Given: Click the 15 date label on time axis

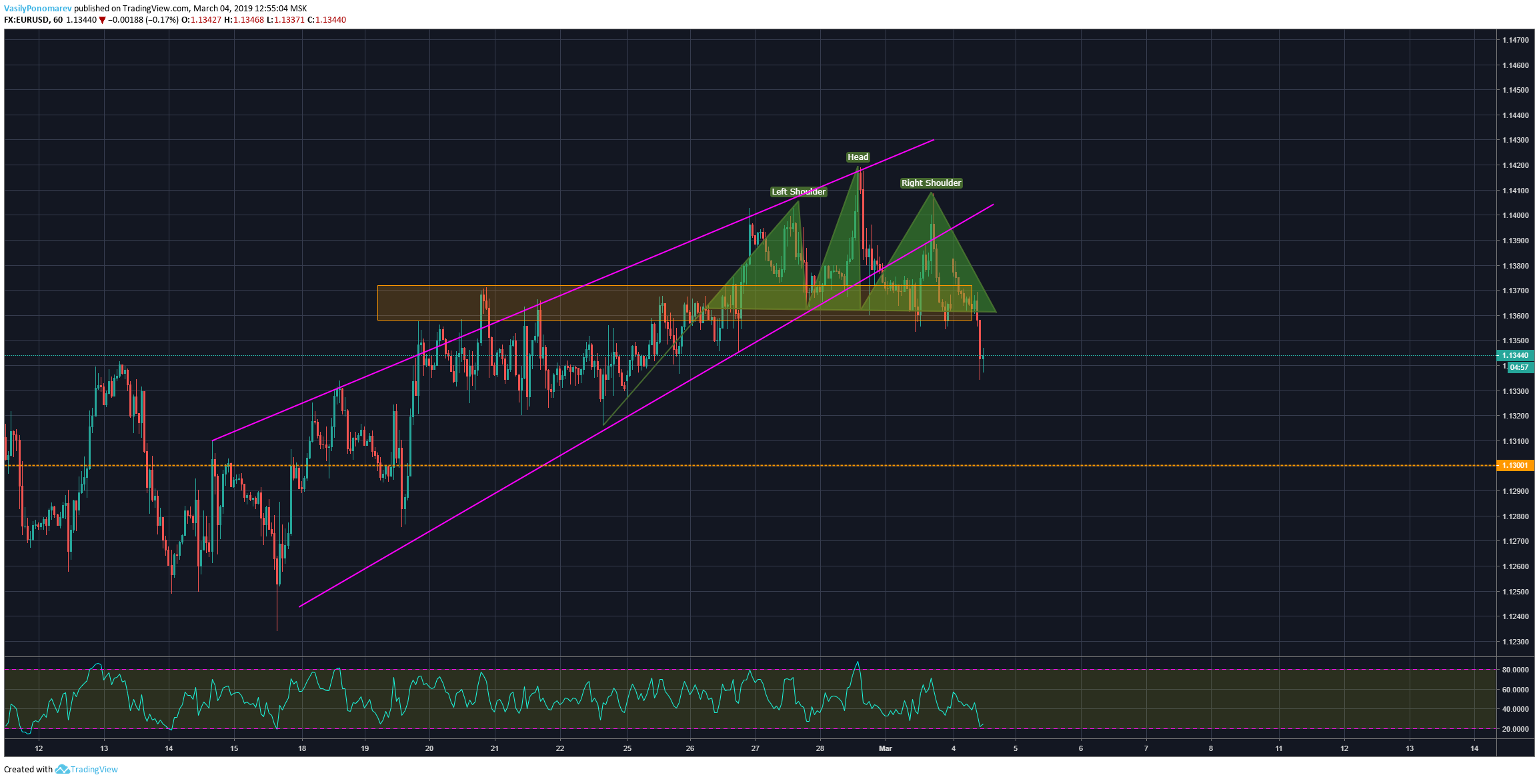Looking at the screenshot, I should [x=234, y=748].
